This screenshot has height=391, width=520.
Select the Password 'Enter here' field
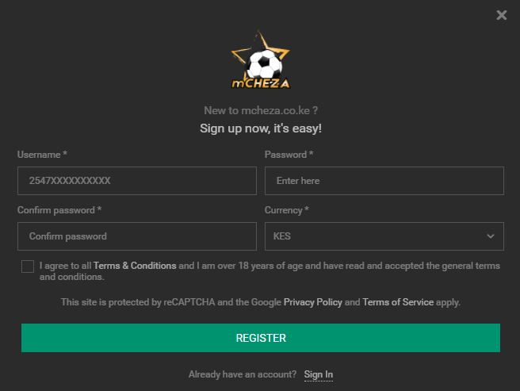click(x=384, y=181)
